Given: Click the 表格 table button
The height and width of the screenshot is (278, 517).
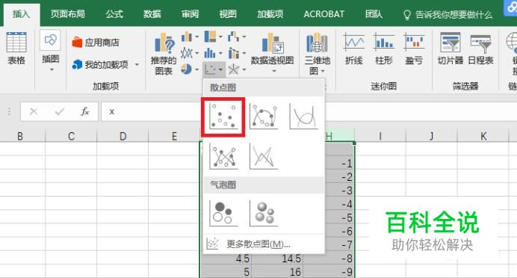Looking at the screenshot, I should [16, 49].
